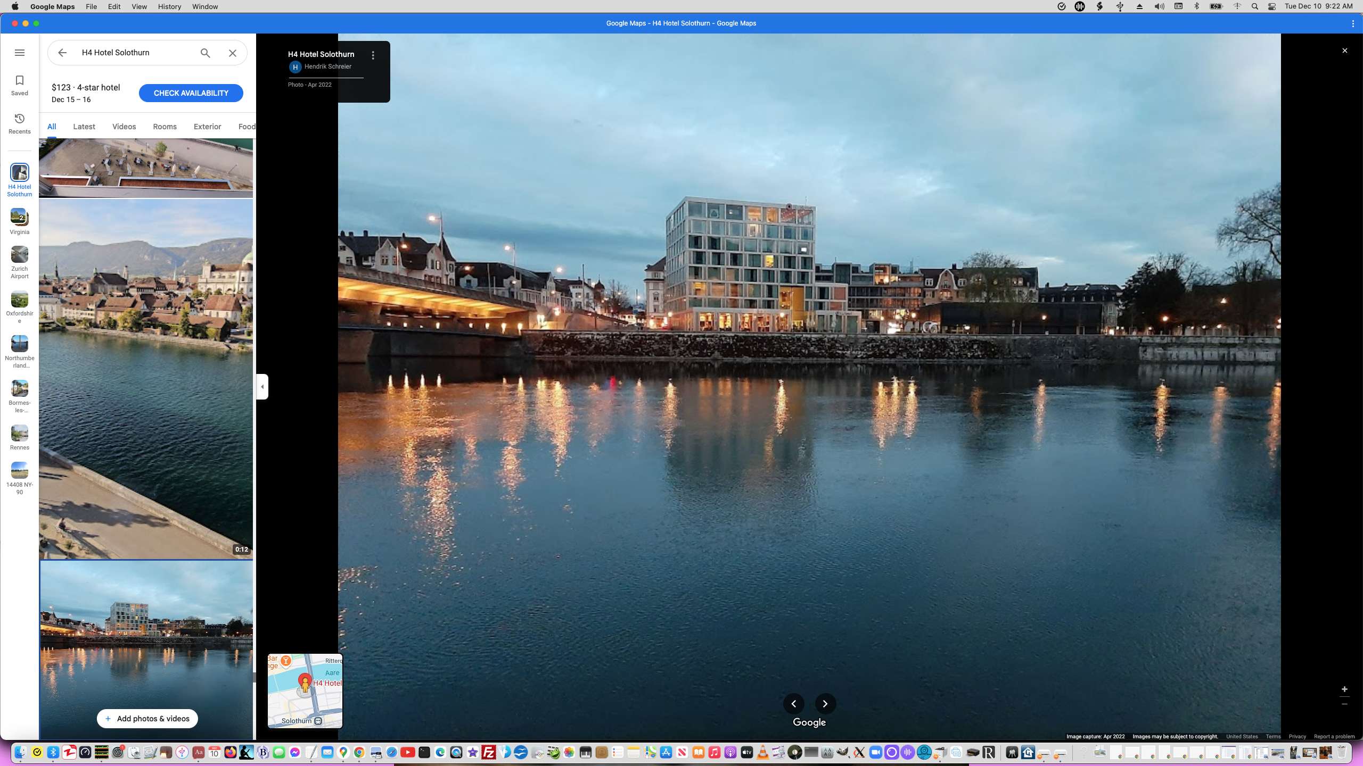1363x766 pixels.
Task: Click the Exterior photos tab
Action: point(207,127)
